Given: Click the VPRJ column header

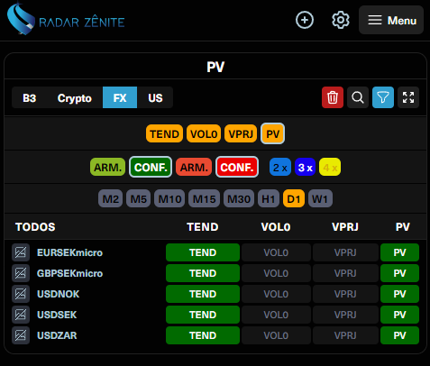Looking at the screenshot, I should coord(345,227).
